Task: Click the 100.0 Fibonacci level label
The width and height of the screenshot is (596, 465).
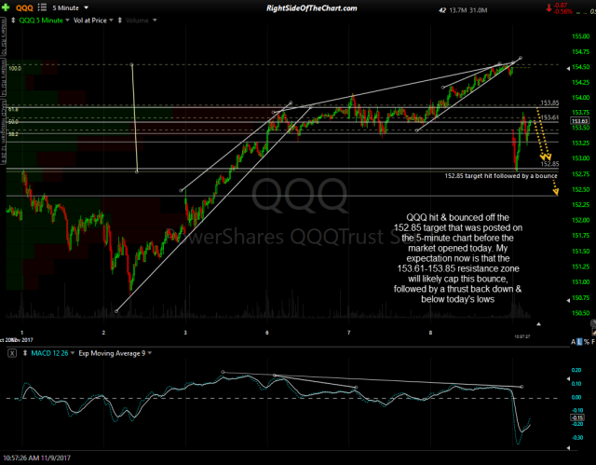Action: click(x=15, y=68)
